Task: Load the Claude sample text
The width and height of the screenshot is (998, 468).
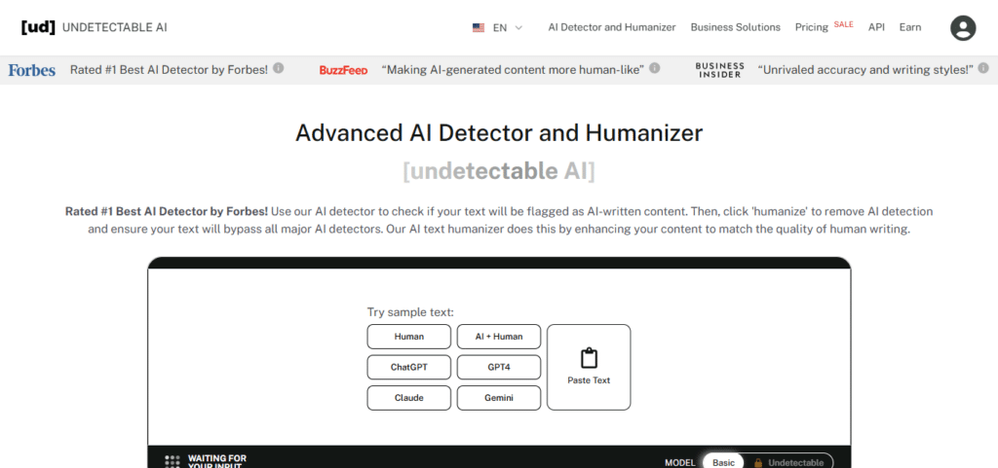Action: [408, 398]
